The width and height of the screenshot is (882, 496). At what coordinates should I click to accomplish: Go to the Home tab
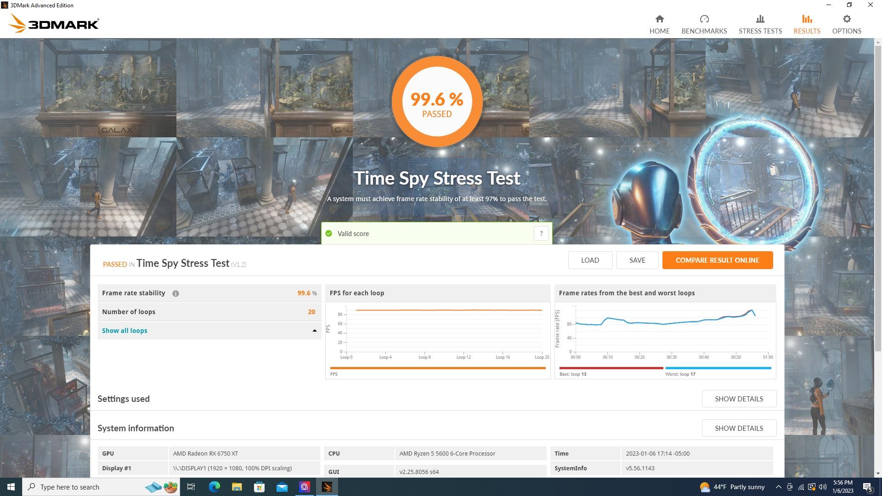tap(659, 24)
